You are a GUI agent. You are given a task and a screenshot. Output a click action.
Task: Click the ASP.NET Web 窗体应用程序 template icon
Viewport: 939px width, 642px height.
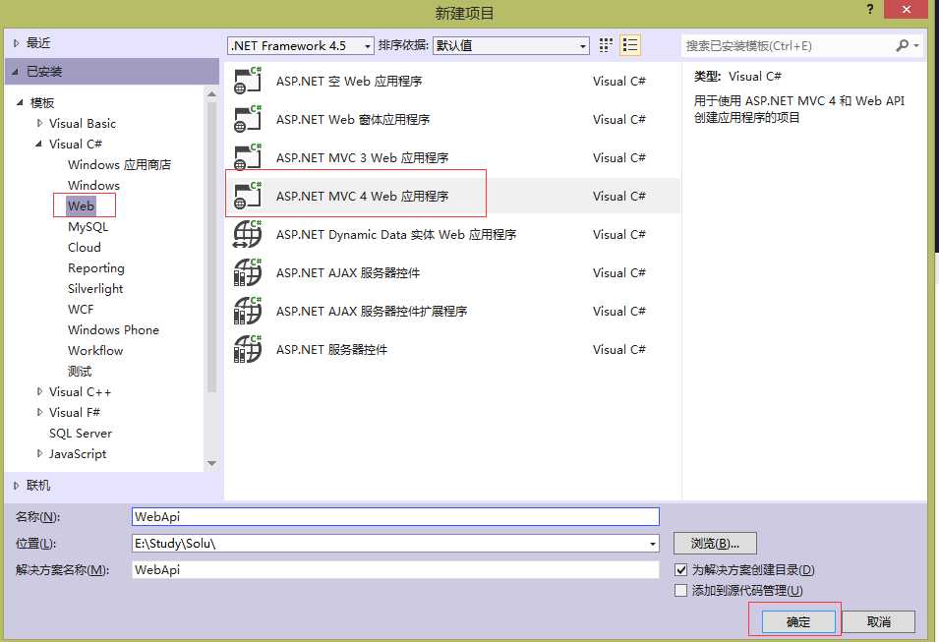[248, 119]
